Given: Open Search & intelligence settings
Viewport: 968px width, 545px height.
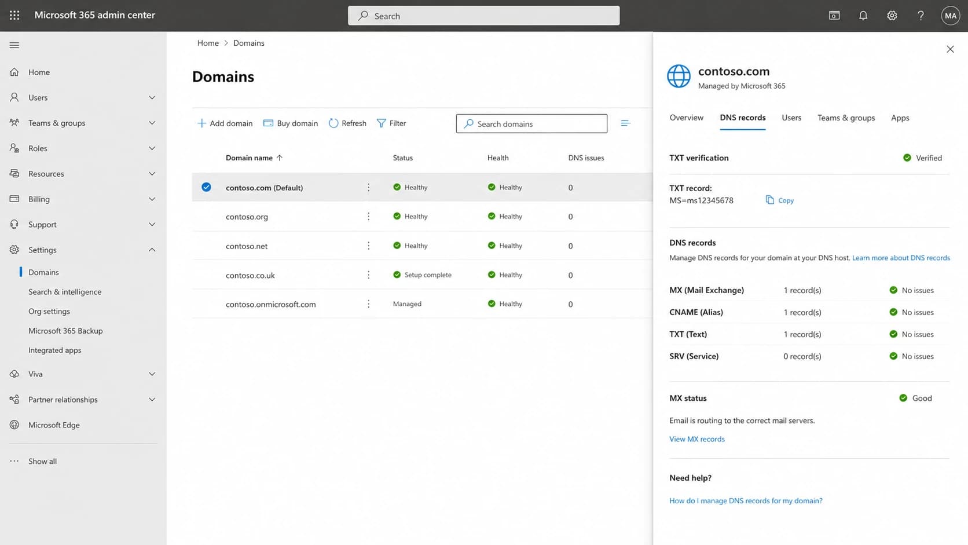Looking at the screenshot, I should pyautogui.click(x=65, y=292).
